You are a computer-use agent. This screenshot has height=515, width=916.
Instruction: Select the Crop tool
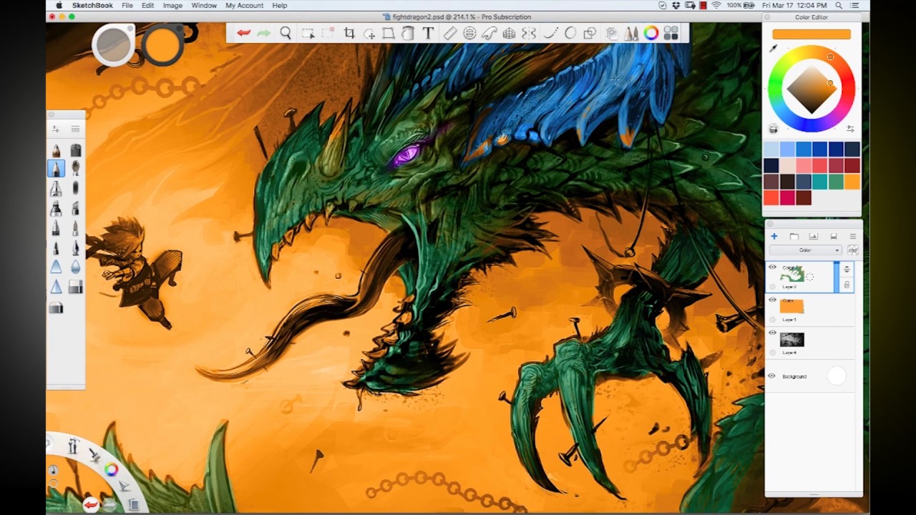coord(349,33)
